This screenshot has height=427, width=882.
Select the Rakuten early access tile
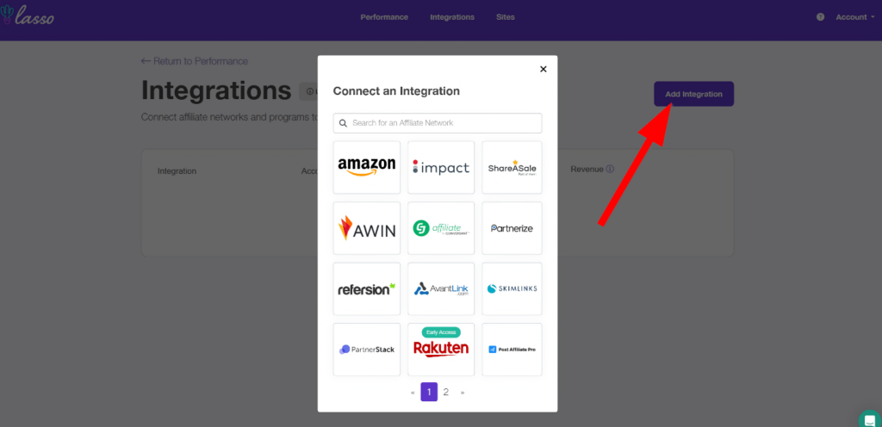pyautogui.click(x=440, y=349)
